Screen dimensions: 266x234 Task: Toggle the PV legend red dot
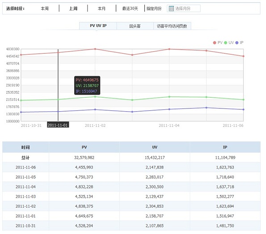click(215, 43)
